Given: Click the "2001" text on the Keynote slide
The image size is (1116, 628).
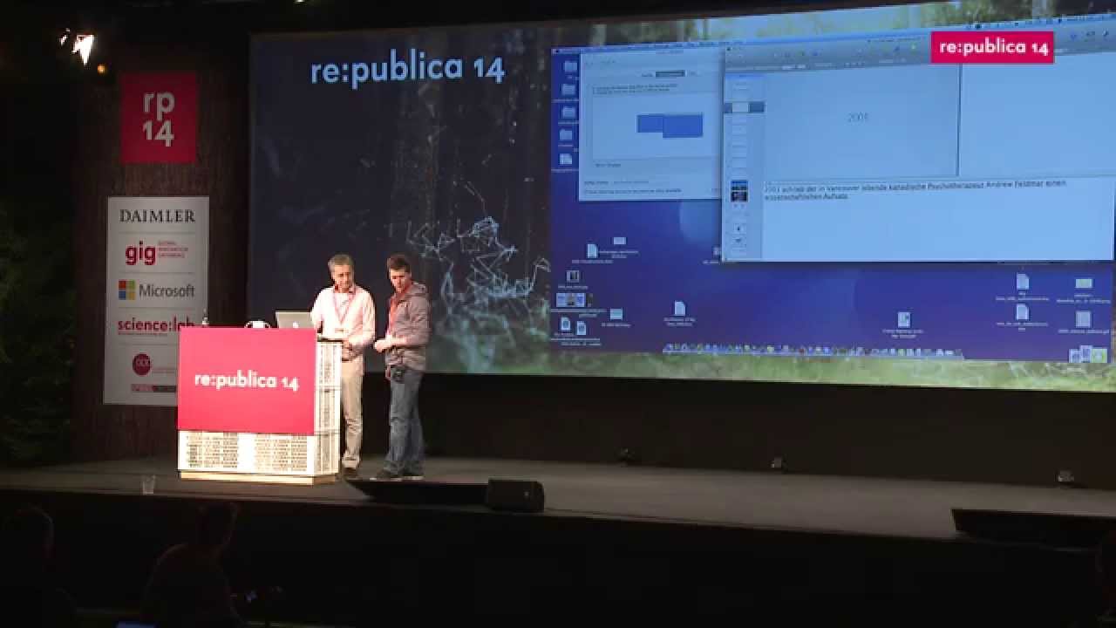Looking at the screenshot, I should coord(858,117).
